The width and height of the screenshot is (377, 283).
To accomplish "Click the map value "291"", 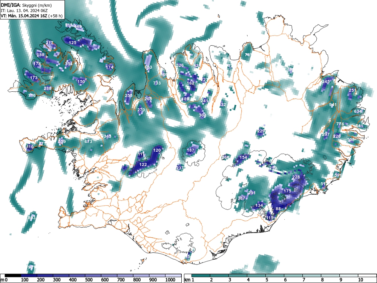I will (252, 193).
